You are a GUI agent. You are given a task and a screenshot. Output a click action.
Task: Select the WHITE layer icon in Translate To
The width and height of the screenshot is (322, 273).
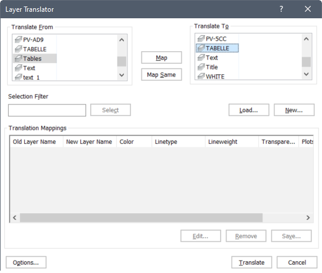click(201, 77)
